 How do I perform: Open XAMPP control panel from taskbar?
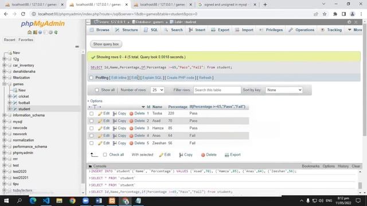pyautogui.click(x=112, y=201)
